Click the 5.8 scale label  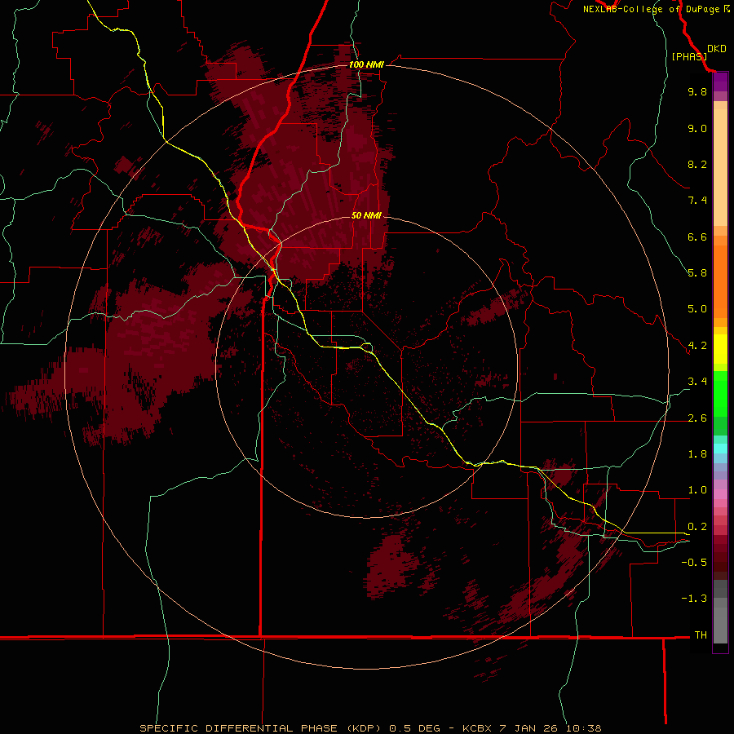click(x=697, y=273)
